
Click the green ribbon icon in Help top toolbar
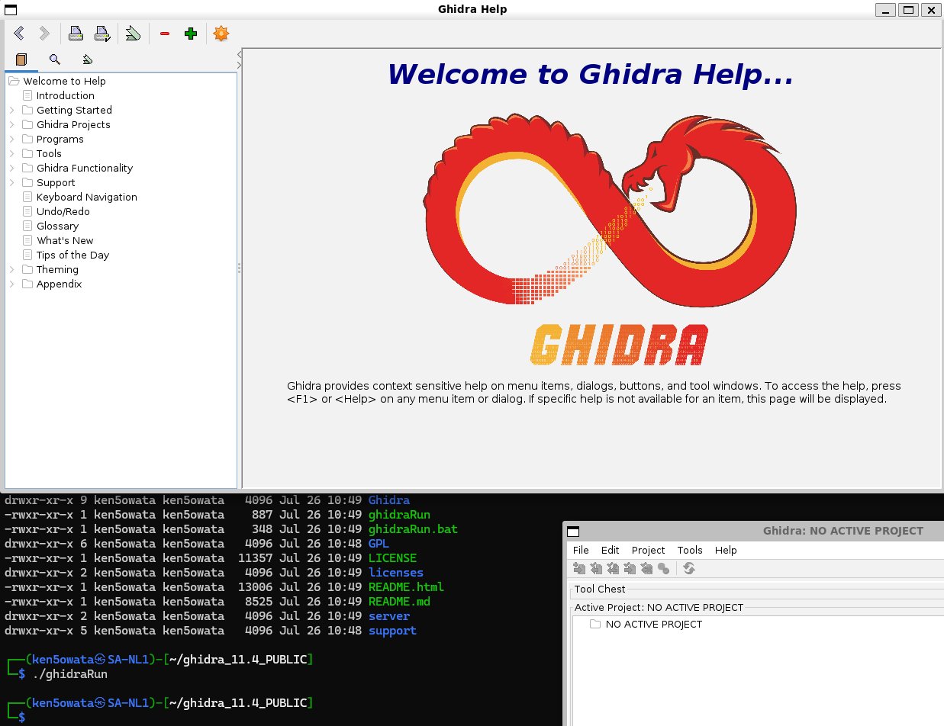coord(133,33)
